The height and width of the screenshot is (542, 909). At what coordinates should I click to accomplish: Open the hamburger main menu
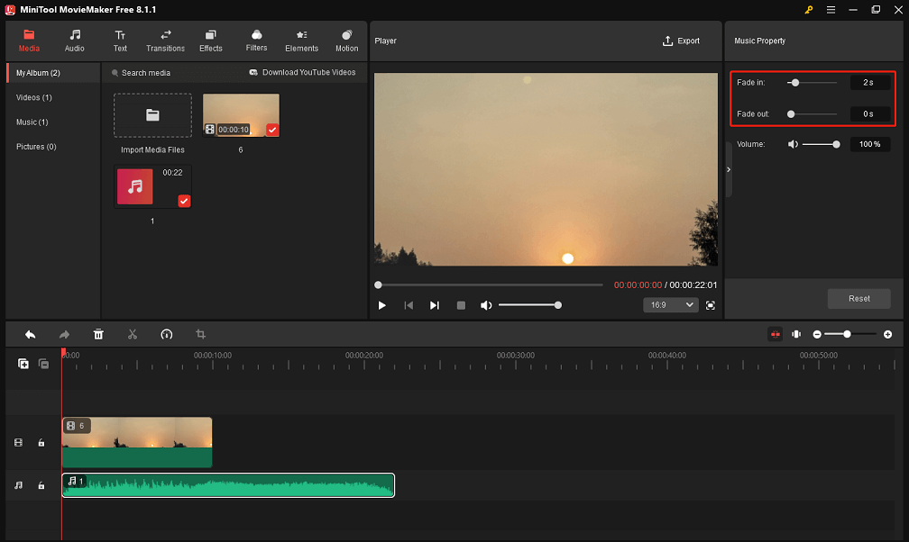(x=831, y=10)
